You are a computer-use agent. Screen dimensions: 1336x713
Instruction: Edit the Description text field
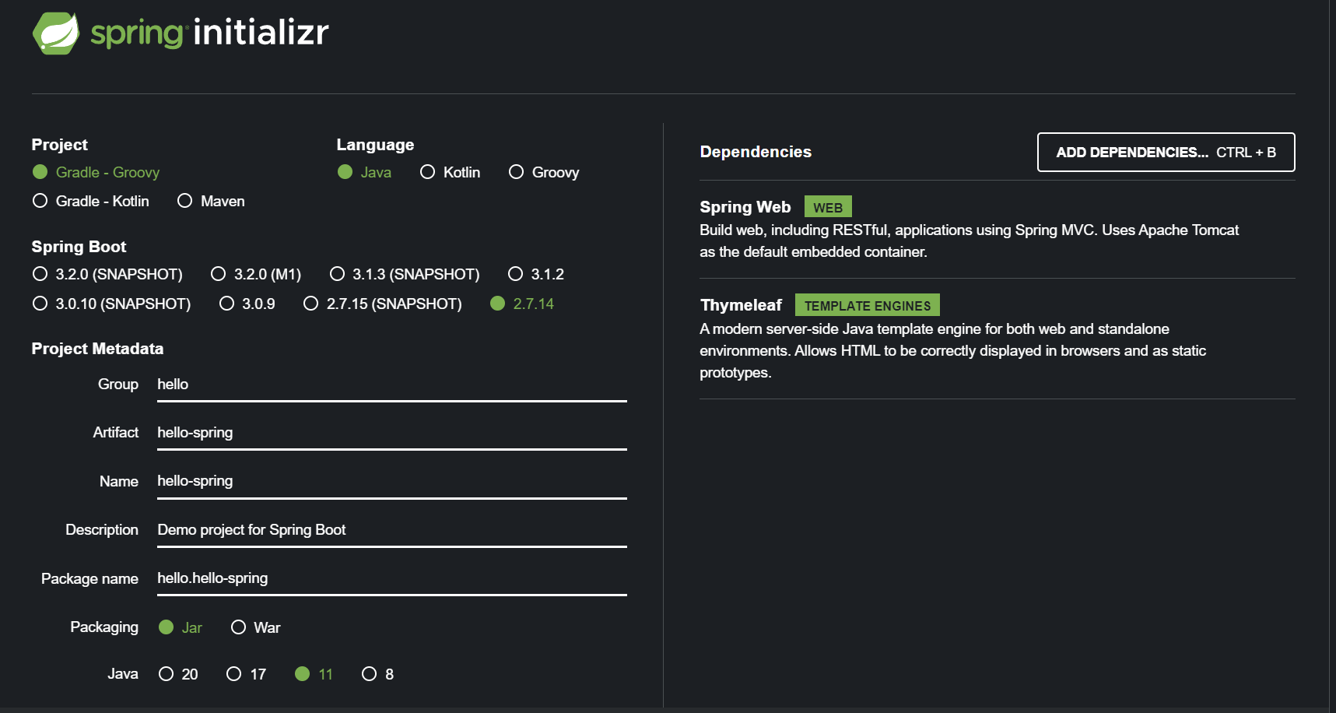point(392,530)
